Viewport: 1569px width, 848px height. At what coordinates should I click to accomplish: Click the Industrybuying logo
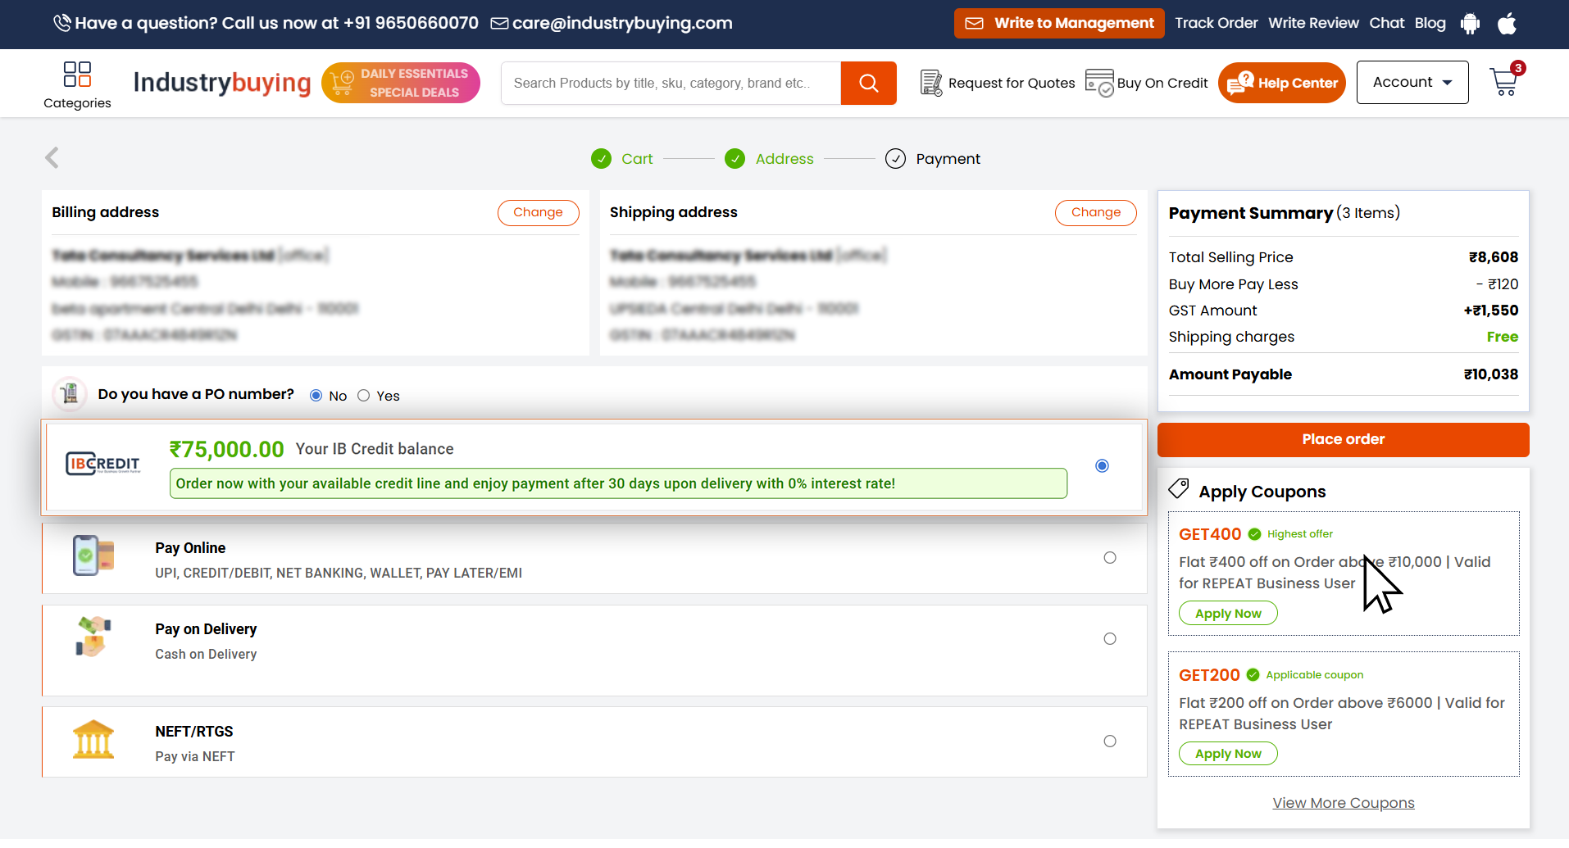pyautogui.click(x=222, y=83)
